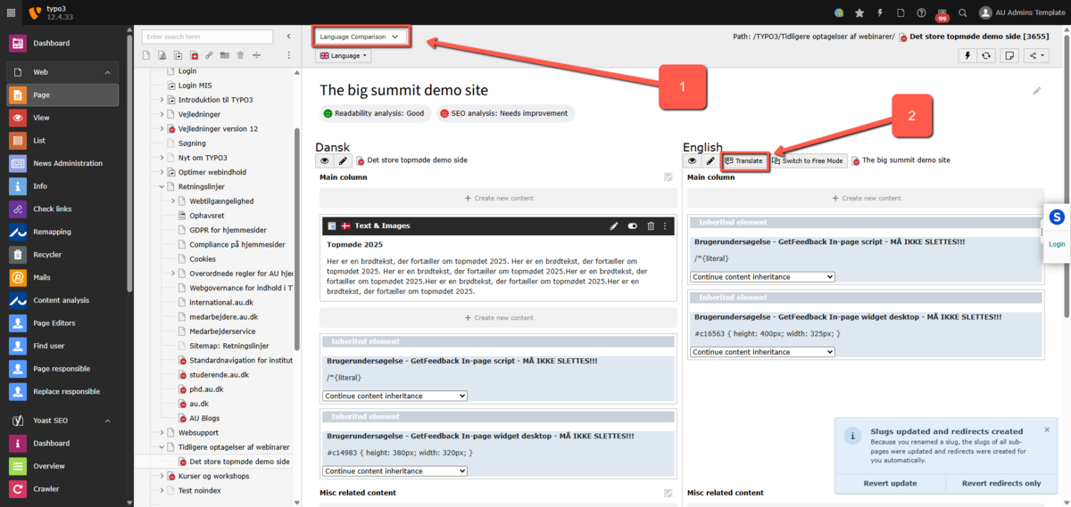Delete the Text & Images content element
The height and width of the screenshot is (507, 1071).
click(651, 226)
